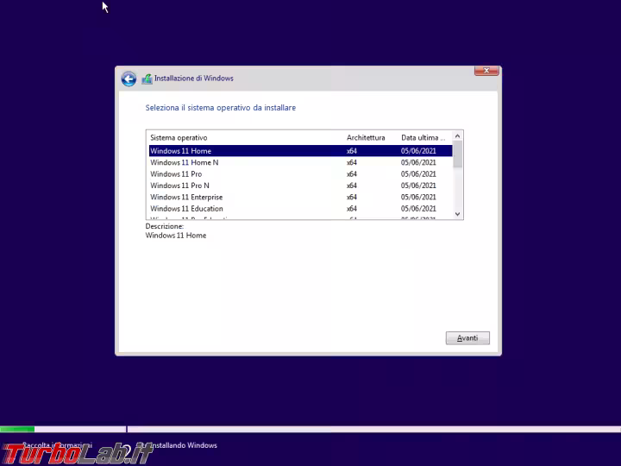Screen dimensions: 621x466
Task: Click the Data ultima column header
Action: [423, 138]
